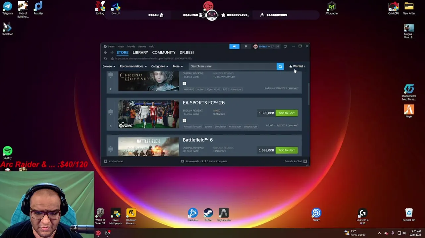The width and height of the screenshot is (425, 238).
Task: Open the Friends menu
Action: point(131,46)
